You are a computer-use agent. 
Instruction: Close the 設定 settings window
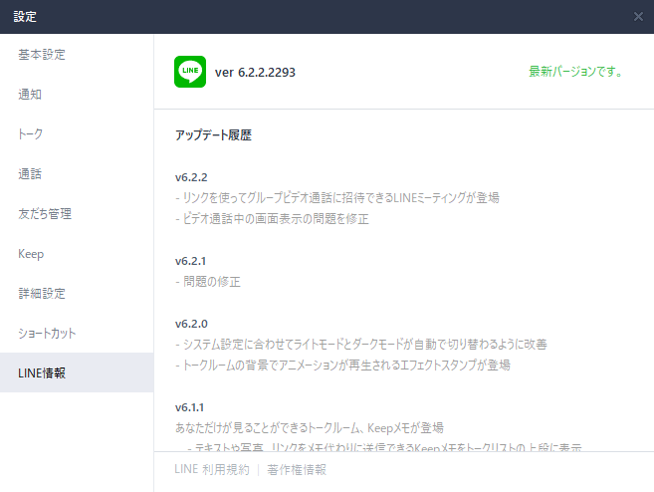[x=638, y=17]
